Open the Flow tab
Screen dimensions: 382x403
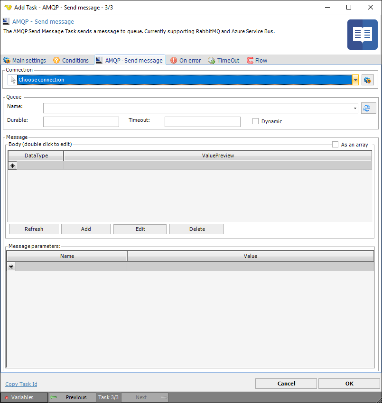point(257,61)
